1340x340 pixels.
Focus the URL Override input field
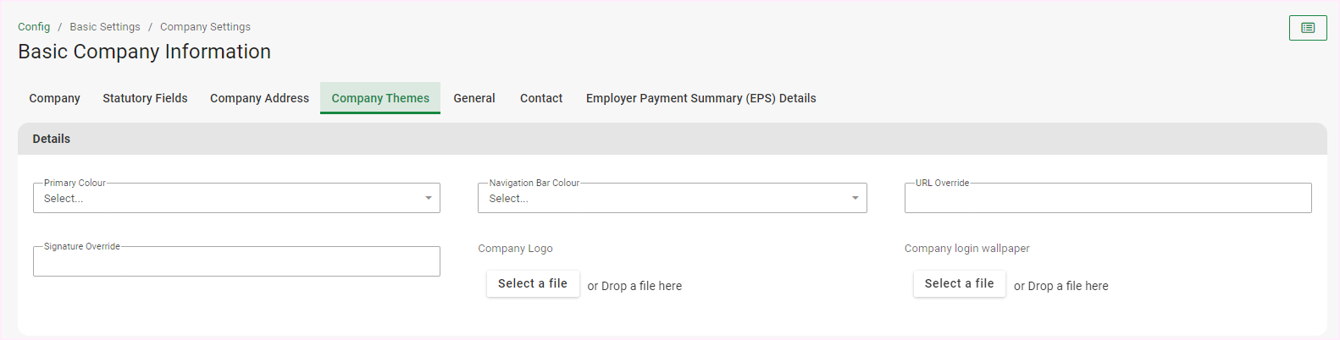[1108, 199]
